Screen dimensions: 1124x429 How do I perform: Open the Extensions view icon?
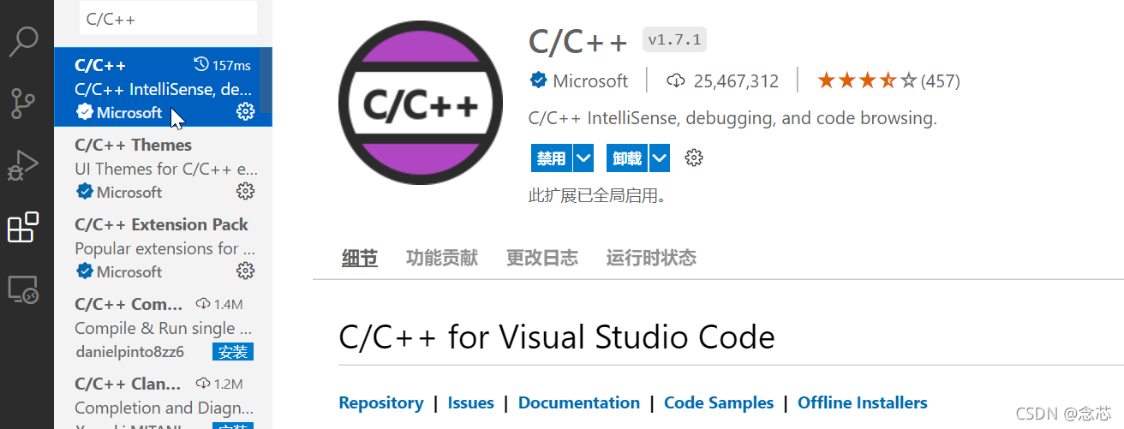point(23,228)
